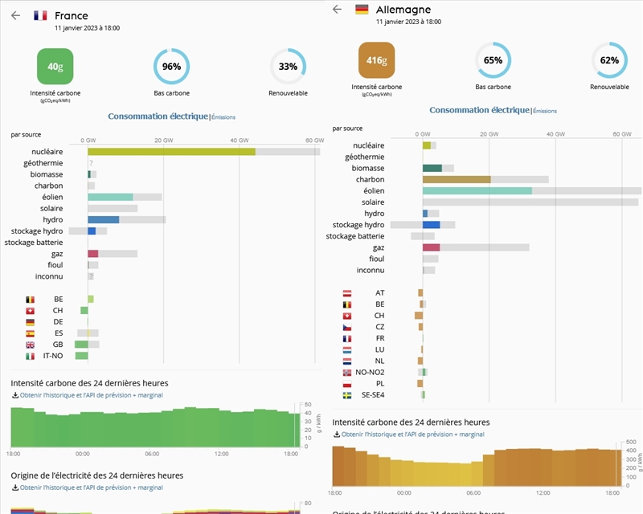Click France nucléaire production bar
The image size is (643, 514).
pyautogui.click(x=171, y=152)
